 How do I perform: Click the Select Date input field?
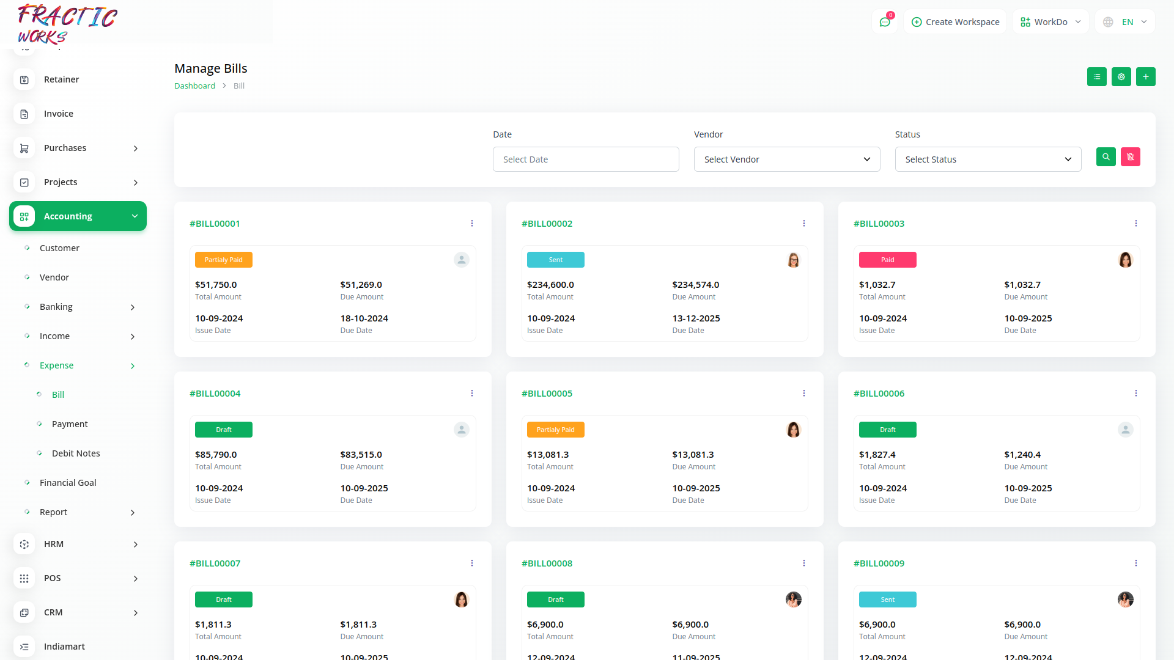tap(585, 159)
